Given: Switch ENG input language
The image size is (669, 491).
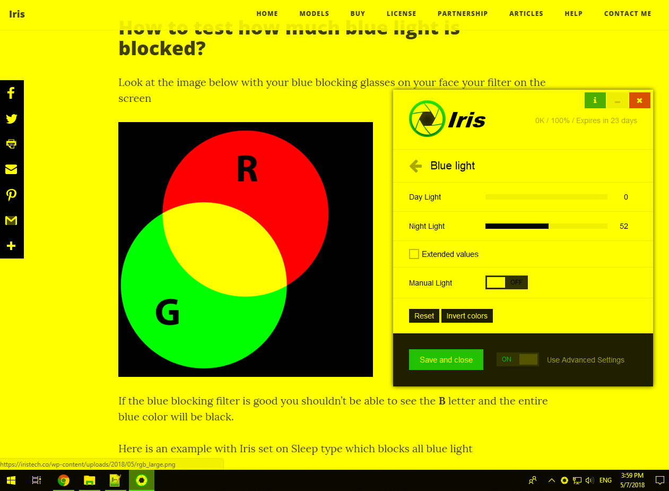Looking at the screenshot, I should click(605, 480).
